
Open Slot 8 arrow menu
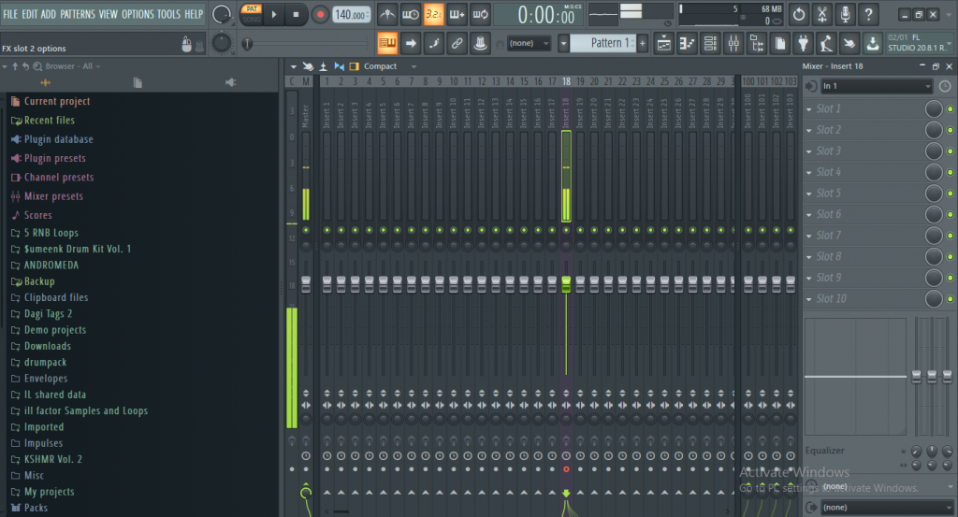pos(809,257)
